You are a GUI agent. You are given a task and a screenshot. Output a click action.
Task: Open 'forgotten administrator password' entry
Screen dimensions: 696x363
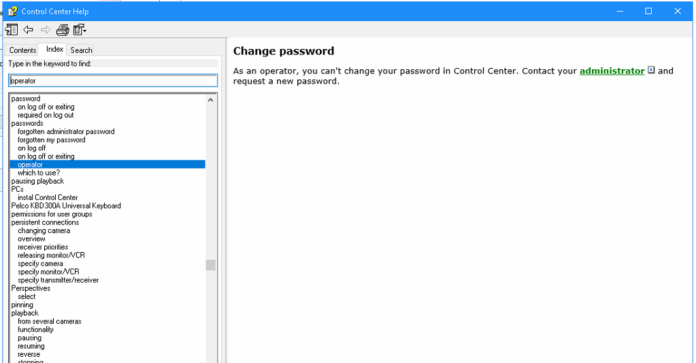pyautogui.click(x=66, y=131)
